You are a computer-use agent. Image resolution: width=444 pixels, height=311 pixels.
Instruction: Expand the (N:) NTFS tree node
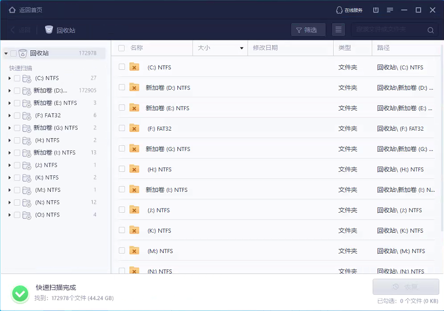[x=10, y=202]
